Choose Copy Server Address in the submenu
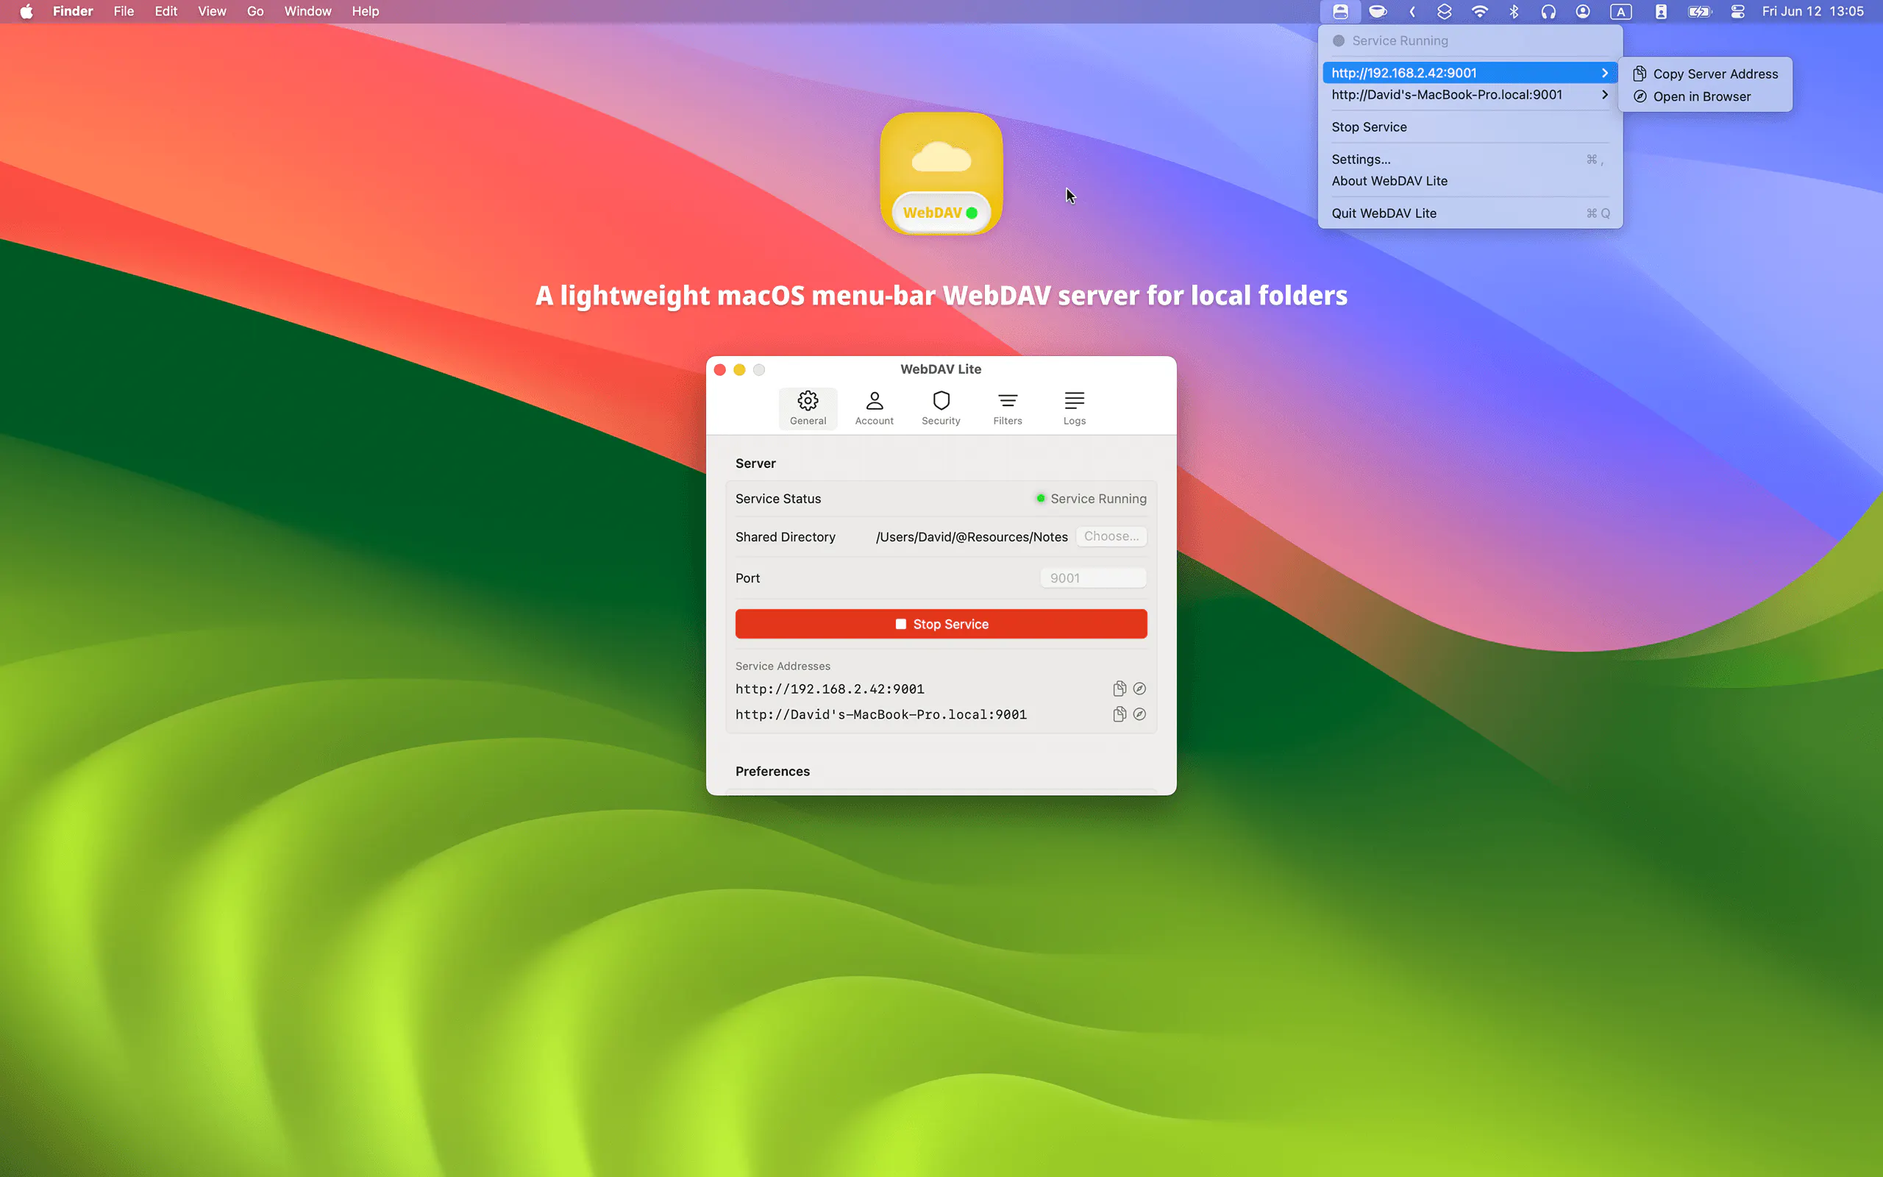 click(x=1705, y=74)
